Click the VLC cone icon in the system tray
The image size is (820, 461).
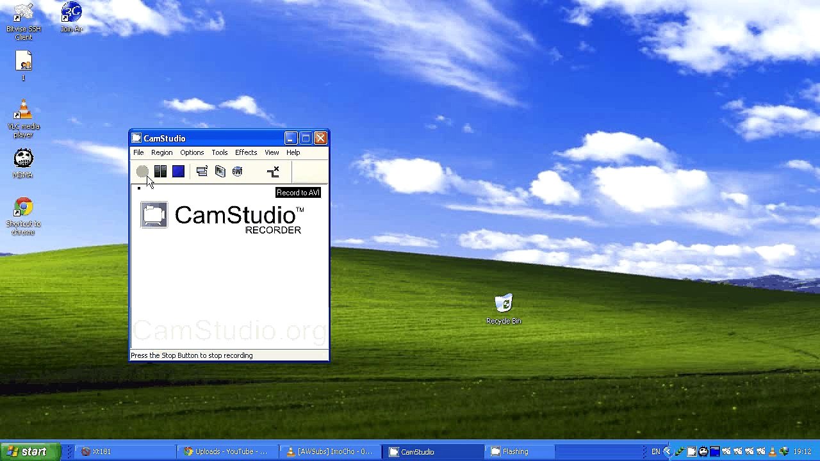tap(772, 451)
